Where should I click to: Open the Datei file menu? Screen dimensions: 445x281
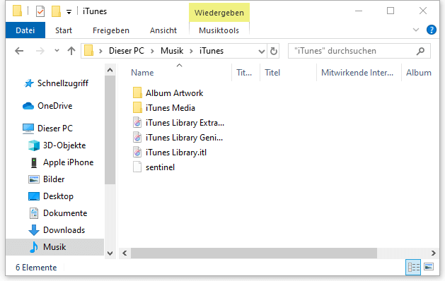coord(25,30)
